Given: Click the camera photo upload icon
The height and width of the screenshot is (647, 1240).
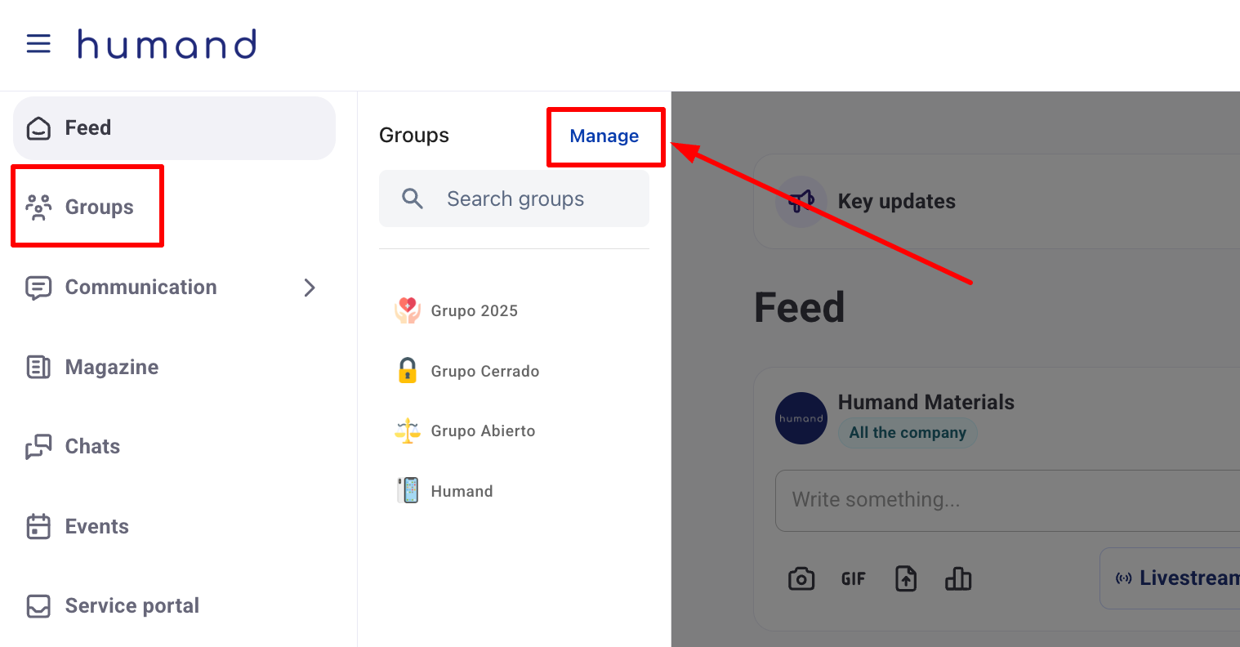Looking at the screenshot, I should pyautogui.click(x=801, y=579).
